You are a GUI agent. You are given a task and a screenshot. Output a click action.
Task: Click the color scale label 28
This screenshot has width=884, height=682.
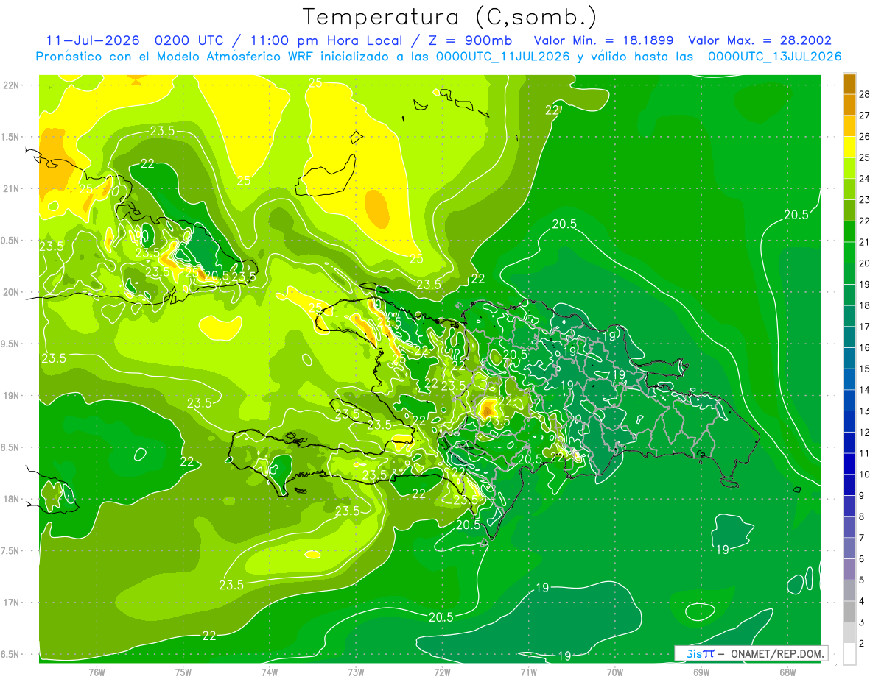coord(865,94)
